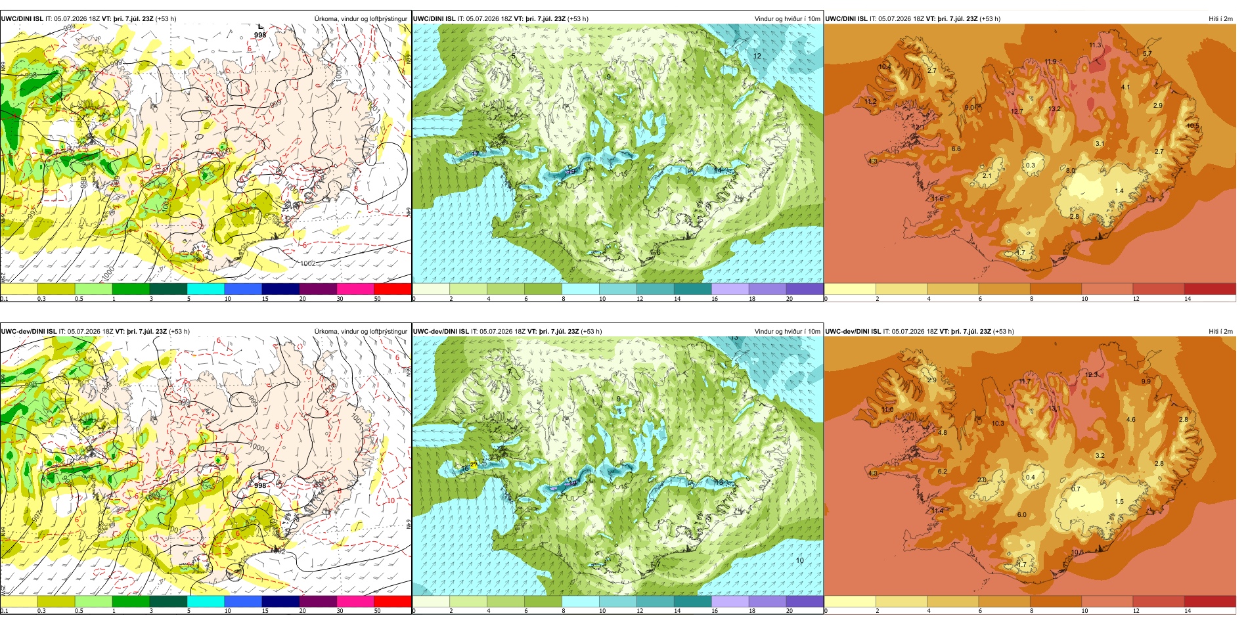Click the 6.6 temperature value in UWC temperature map
Viewport: 1248px width, 624px height.
click(x=956, y=149)
